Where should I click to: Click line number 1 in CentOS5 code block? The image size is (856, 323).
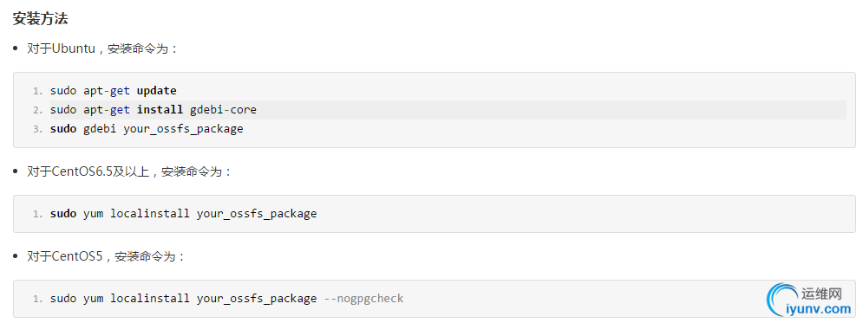click(37, 299)
